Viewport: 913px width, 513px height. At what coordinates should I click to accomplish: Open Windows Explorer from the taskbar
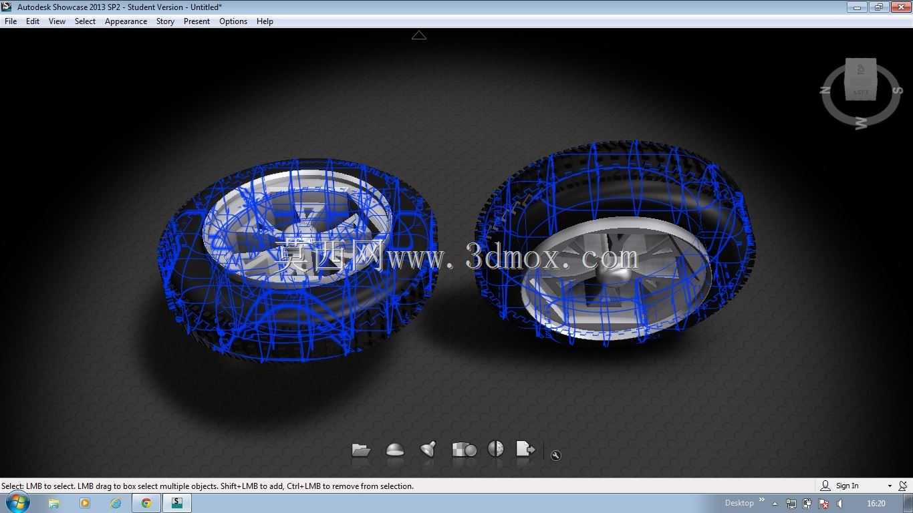click(x=54, y=503)
